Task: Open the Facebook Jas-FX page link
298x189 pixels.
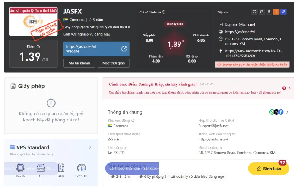Action: [253, 53]
